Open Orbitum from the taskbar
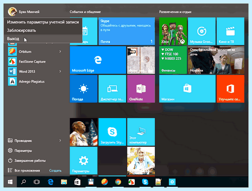Screen dimensions: 252x191 coord(105,182)
